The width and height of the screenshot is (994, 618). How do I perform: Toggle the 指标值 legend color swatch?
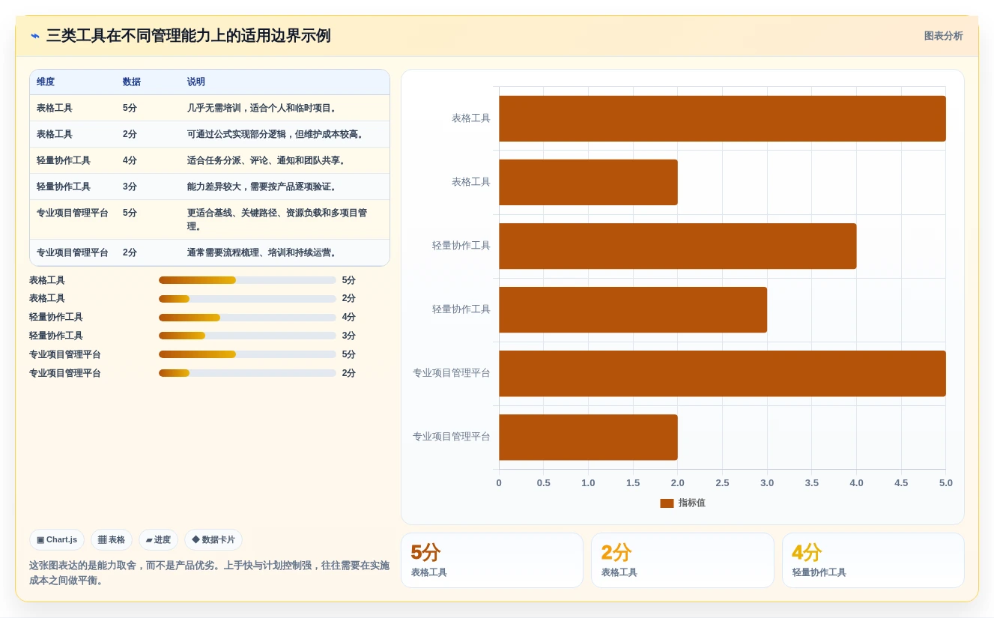(667, 503)
